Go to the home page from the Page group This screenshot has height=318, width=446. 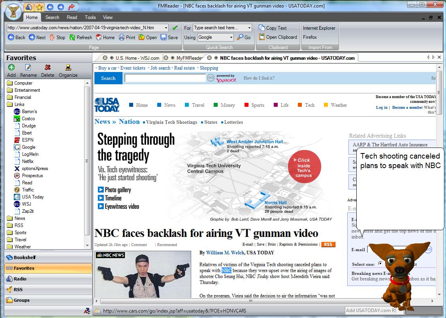coord(105,37)
